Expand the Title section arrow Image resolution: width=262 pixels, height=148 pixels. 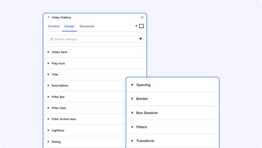tap(48, 74)
